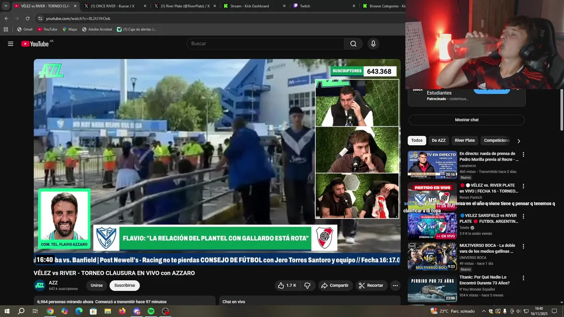
Task: Open Microsoft Edge from the taskbar
Action: point(79,311)
